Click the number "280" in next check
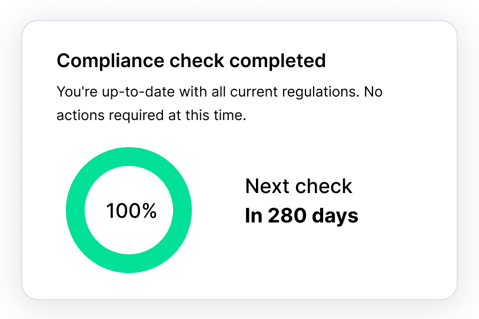 pyautogui.click(x=287, y=215)
